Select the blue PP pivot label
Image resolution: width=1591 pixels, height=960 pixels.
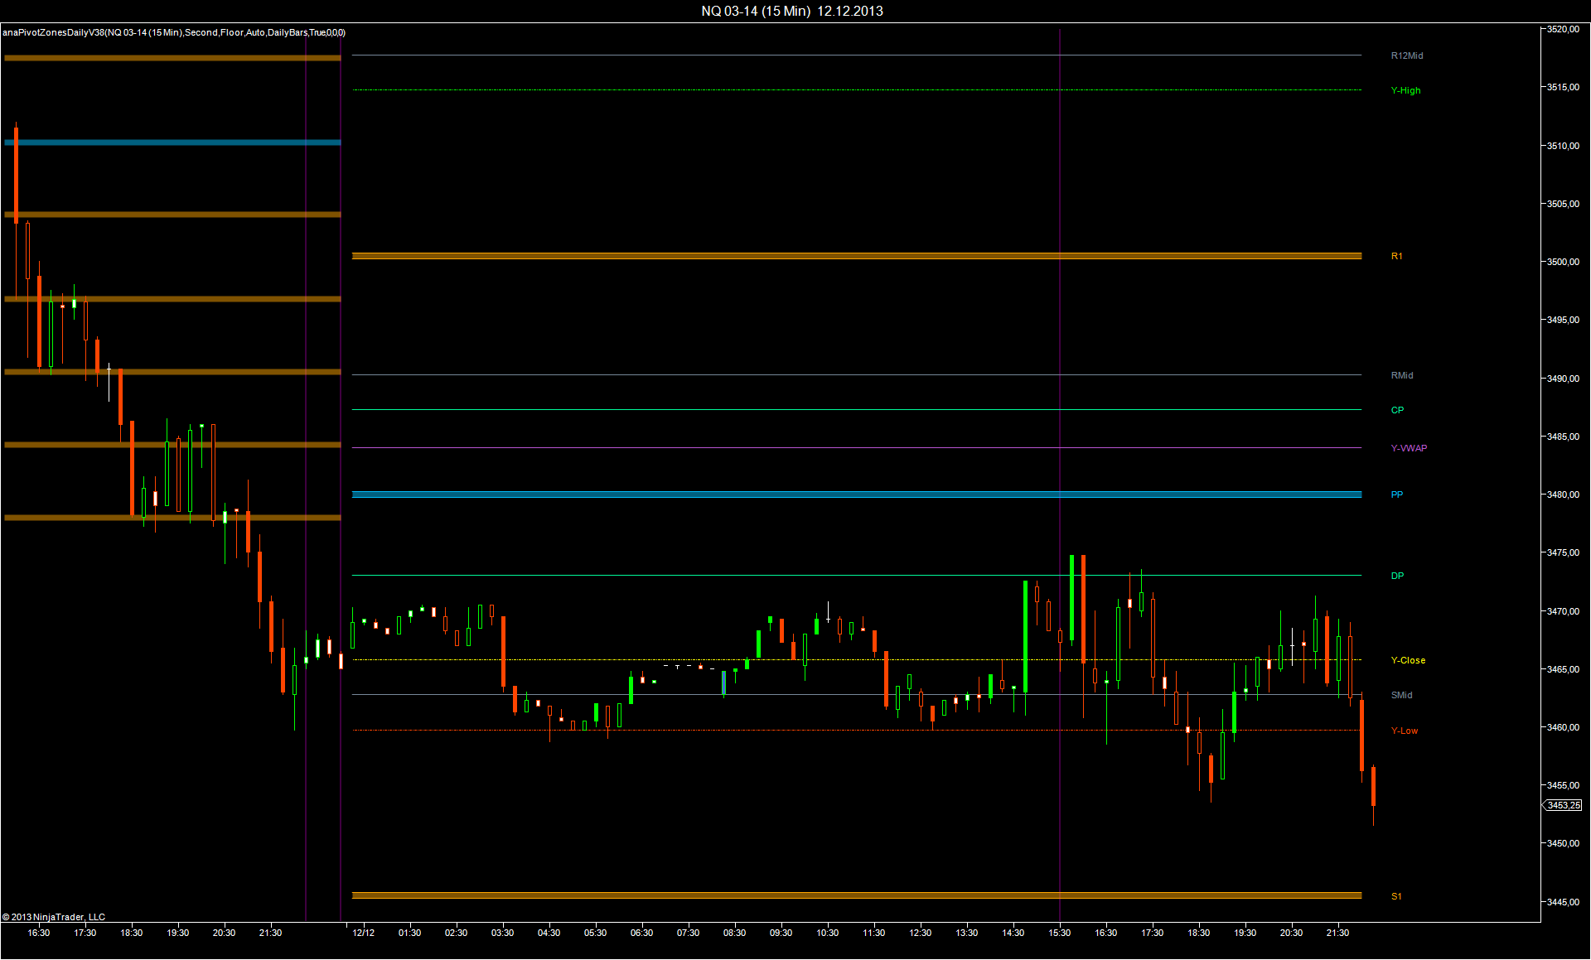[1396, 494]
